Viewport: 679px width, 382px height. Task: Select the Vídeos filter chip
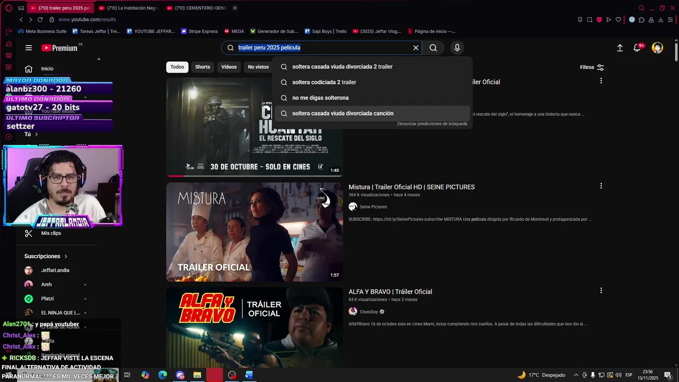[229, 67]
